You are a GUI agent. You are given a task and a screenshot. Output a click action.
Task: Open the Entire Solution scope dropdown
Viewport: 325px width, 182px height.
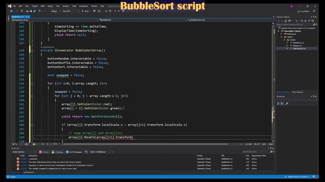click(24, 152)
